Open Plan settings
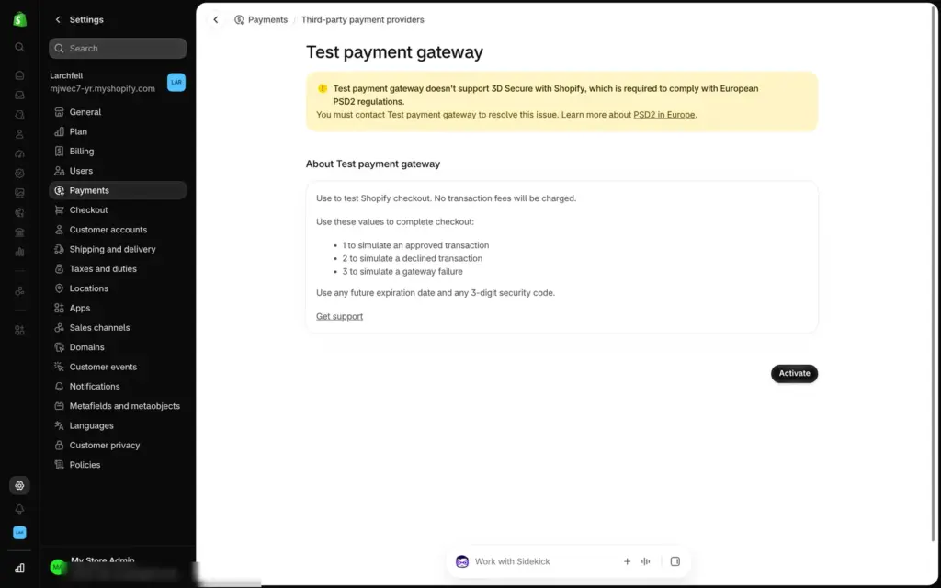Image resolution: width=941 pixels, height=588 pixels. coord(118,131)
